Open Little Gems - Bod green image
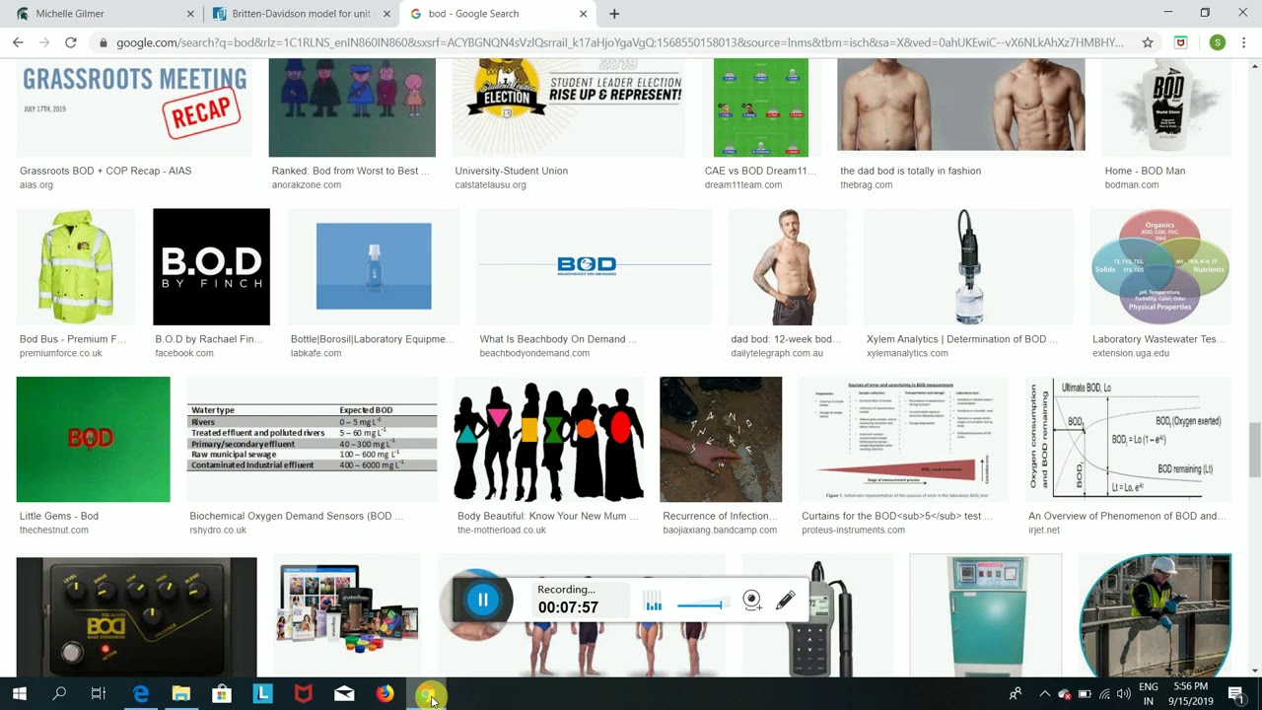Viewport: 1262px width, 710px height. [x=93, y=439]
